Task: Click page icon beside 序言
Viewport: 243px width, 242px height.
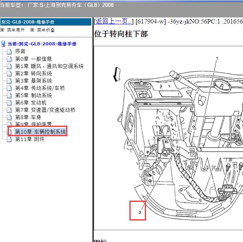Action: coord(9,52)
